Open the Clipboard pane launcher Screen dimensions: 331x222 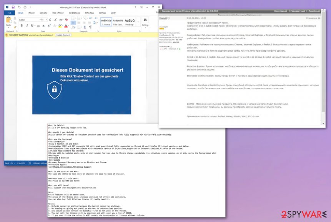point(17,31)
